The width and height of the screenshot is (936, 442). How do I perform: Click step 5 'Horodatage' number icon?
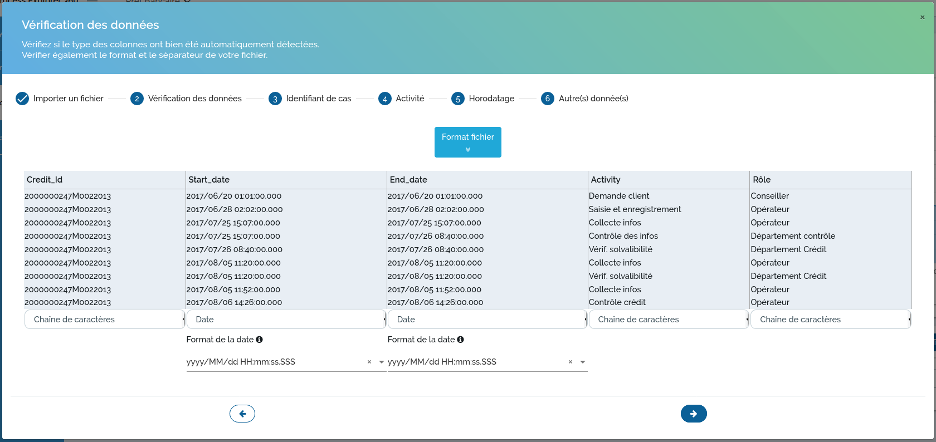click(457, 99)
